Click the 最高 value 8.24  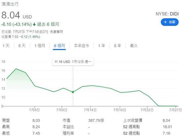click(x=36, y=127)
